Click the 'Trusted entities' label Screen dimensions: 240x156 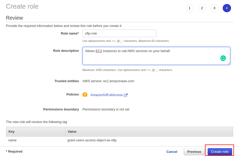point(67,81)
